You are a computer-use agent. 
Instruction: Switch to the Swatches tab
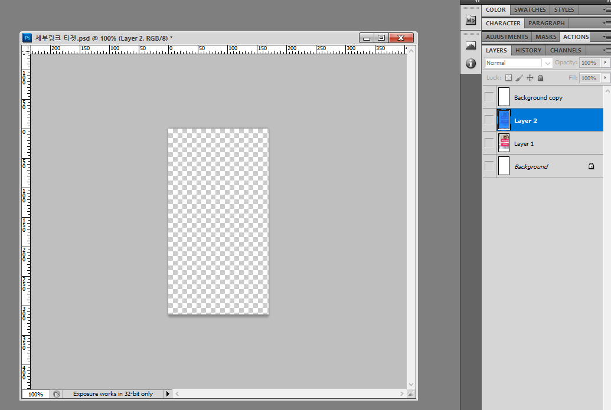click(x=530, y=10)
